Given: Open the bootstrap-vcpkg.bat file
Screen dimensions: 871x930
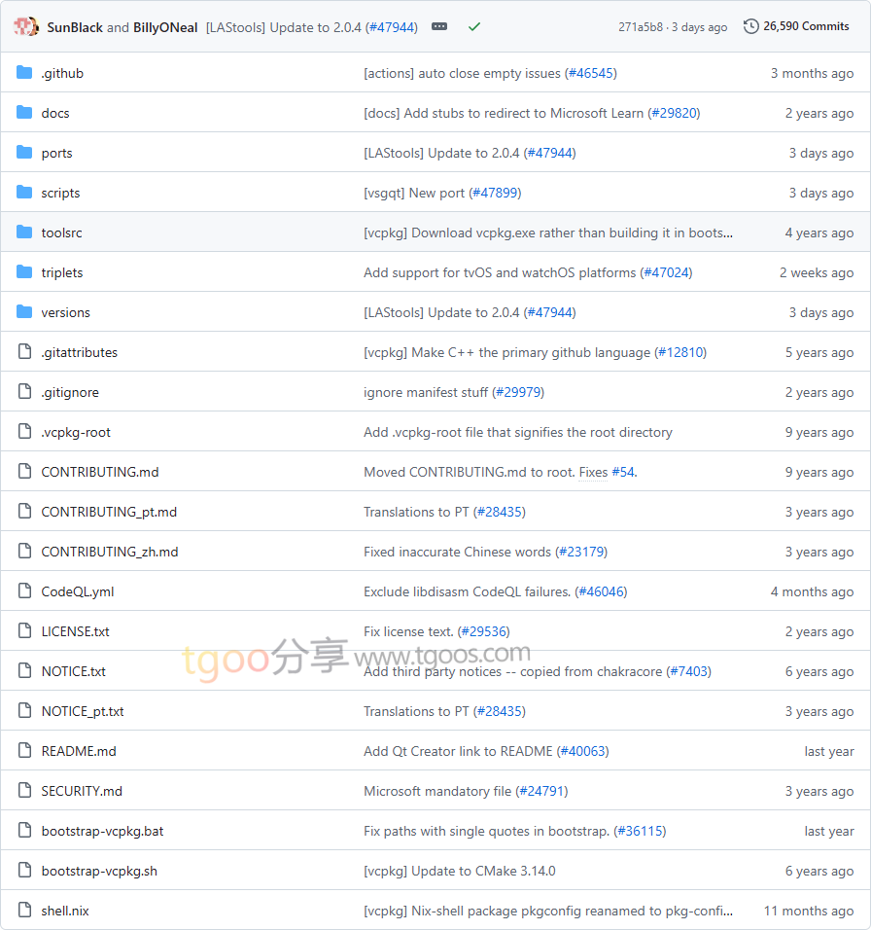Looking at the screenshot, I should click(x=102, y=831).
